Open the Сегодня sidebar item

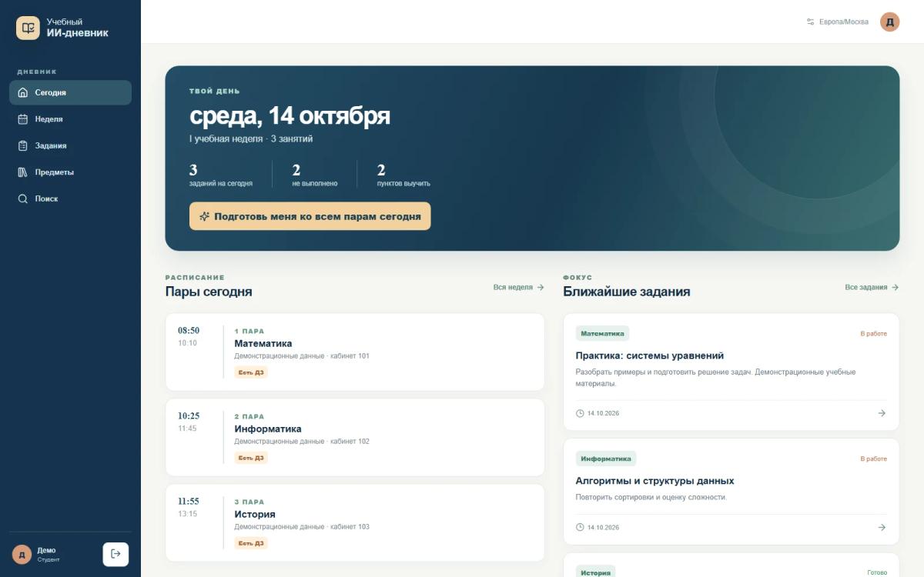pyautogui.click(x=70, y=92)
